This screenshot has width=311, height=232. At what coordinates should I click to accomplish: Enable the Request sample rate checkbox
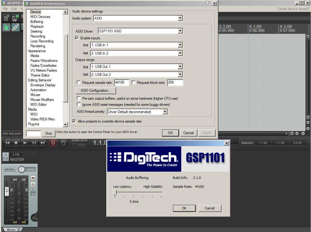pos(79,83)
